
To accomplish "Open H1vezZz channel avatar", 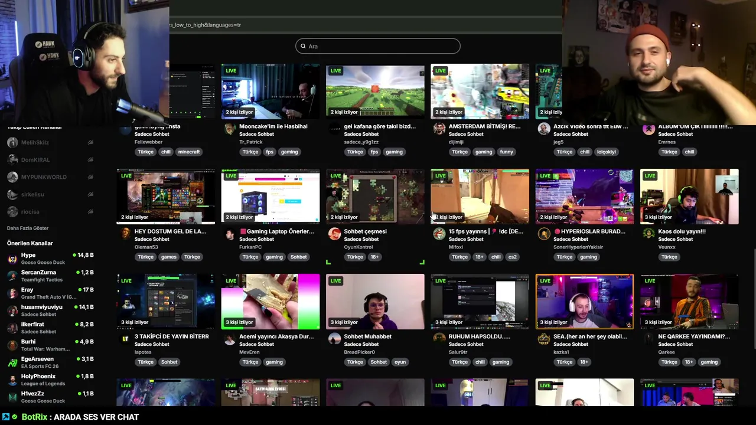I will [12, 397].
